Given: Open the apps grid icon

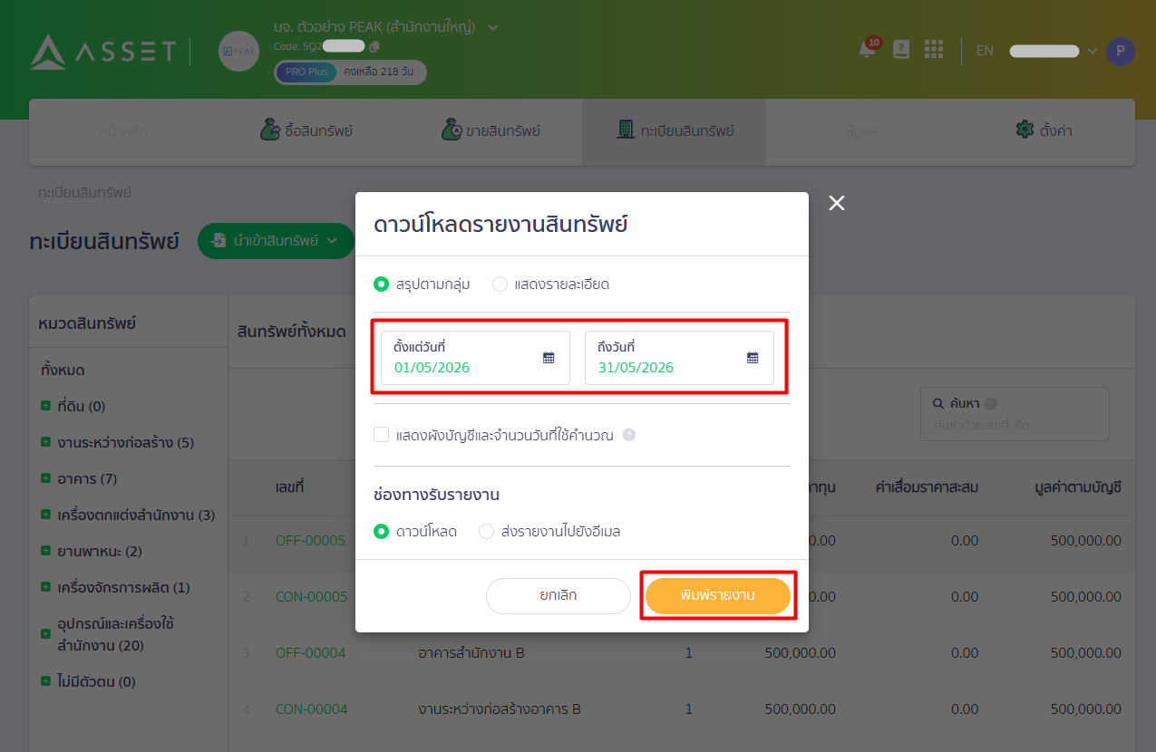Looking at the screenshot, I should [934, 50].
